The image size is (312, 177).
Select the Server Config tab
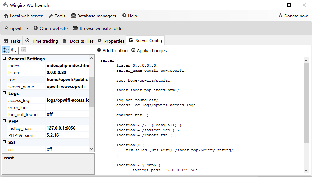click(x=145, y=40)
